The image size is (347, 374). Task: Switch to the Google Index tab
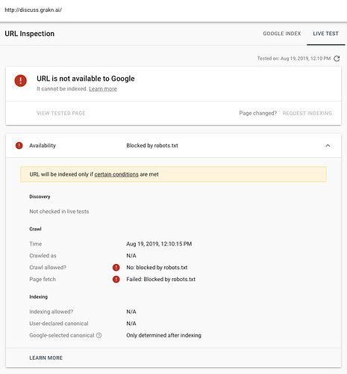[282, 34]
